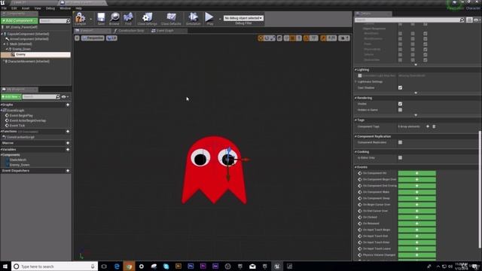Screen dimensions: 482x271
Task: Open the Play options dropdown arrow
Action: tap(220, 19)
